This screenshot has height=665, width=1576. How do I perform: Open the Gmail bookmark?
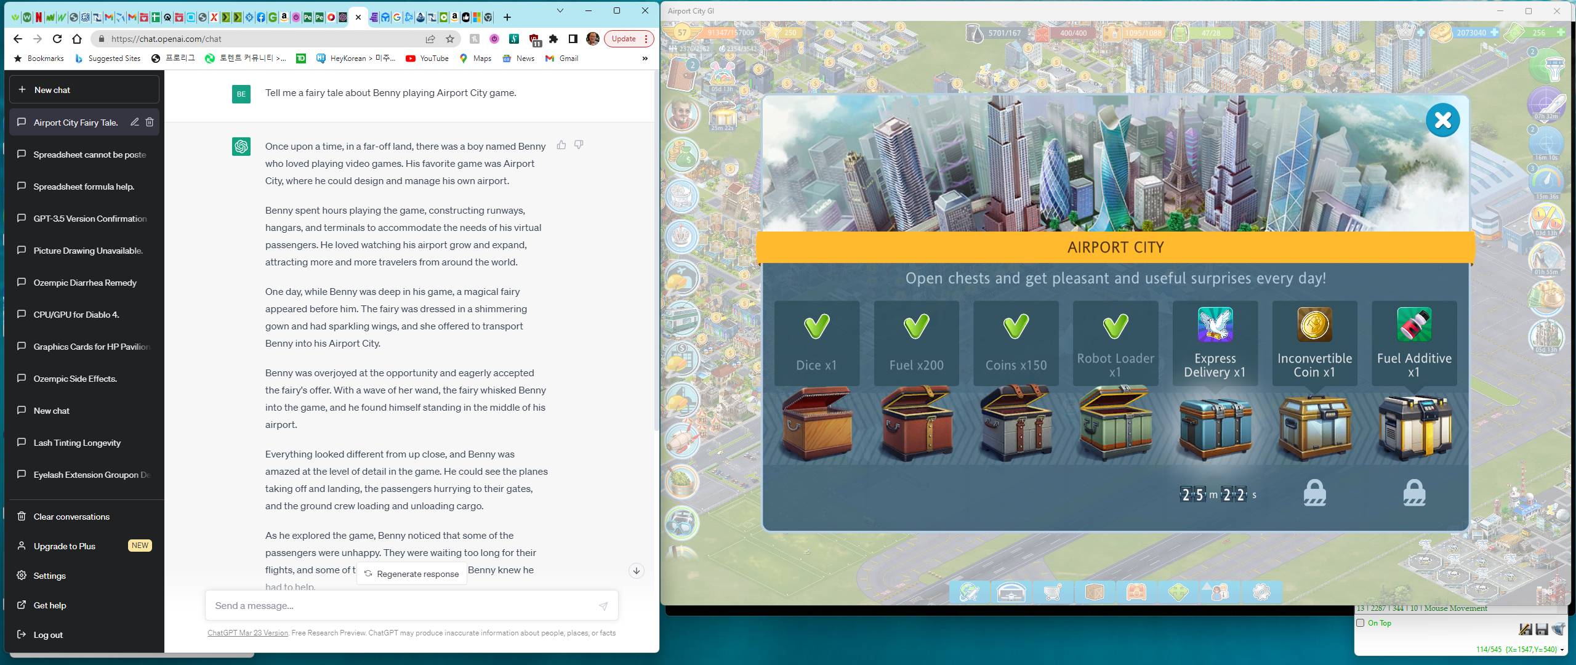(x=562, y=58)
